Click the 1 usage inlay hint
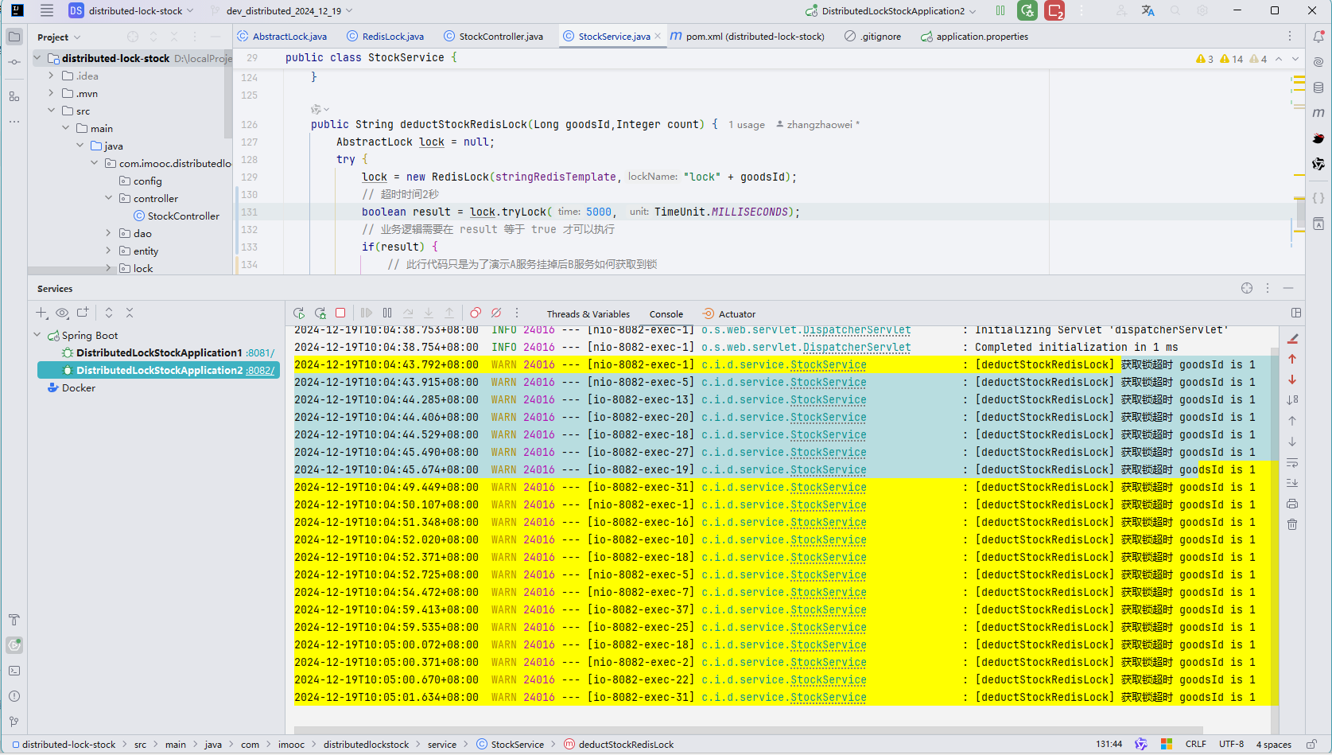The width and height of the screenshot is (1332, 755). [747, 125]
